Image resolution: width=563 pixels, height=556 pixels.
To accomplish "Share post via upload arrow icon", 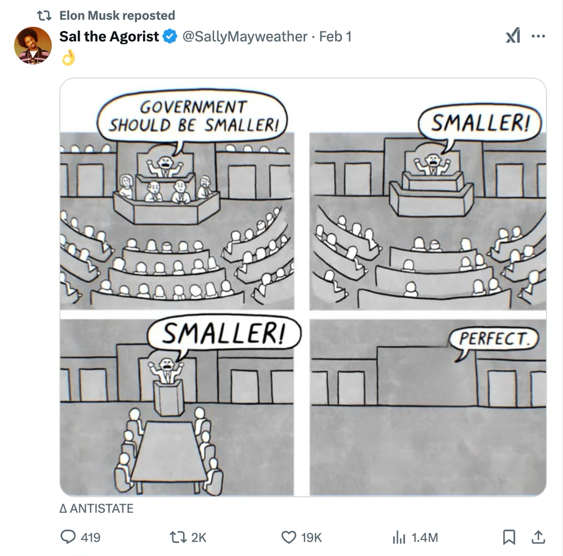I will pos(538,537).
